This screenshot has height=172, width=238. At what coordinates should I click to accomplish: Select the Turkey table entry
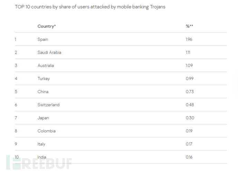point(43,79)
